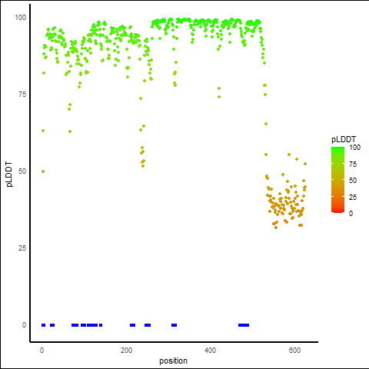Click the rotated pLDDT y-axis title
The width and height of the screenshot is (369, 369).
pos(9,175)
